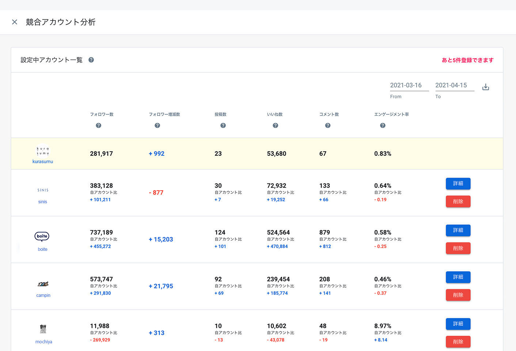
Task: Click help icon under いいね数
Action: tap(276, 125)
